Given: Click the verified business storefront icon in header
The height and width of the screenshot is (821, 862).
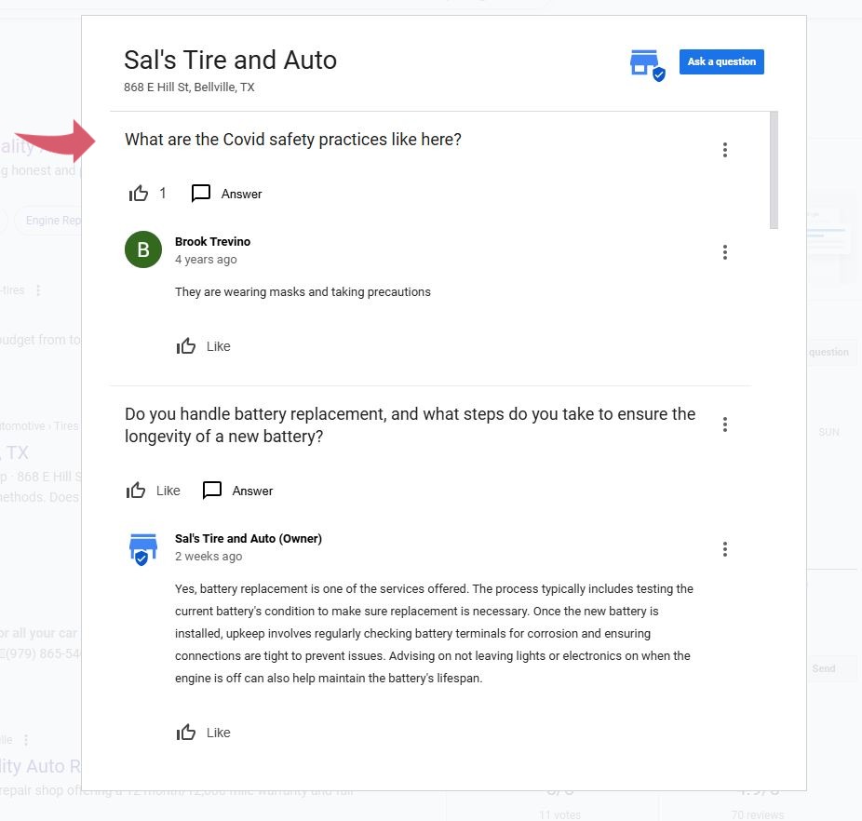Looking at the screenshot, I should point(647,65).
